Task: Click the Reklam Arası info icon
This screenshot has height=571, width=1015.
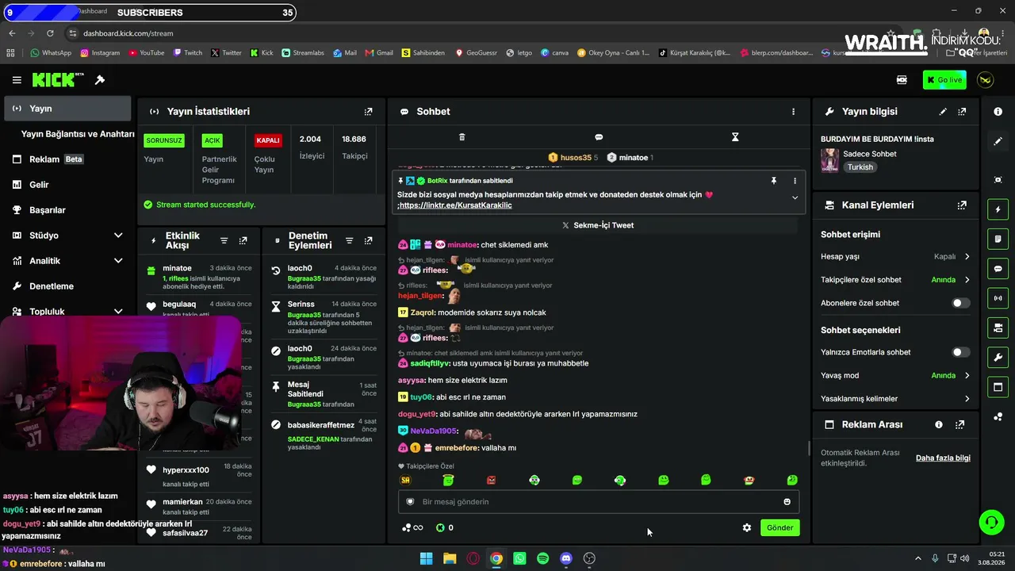Action: [x=939, y=425]
